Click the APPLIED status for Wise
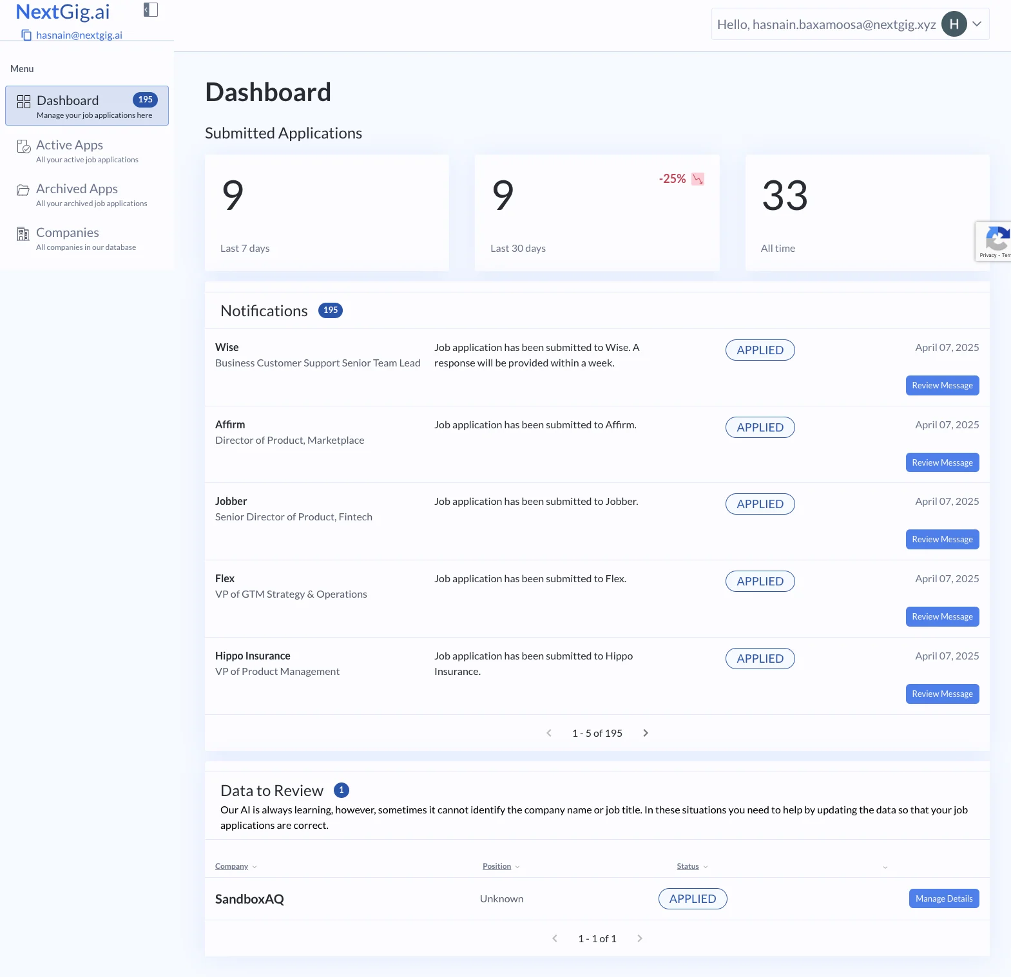Viewport: 1011px width, 977px height. click(760, 350)
